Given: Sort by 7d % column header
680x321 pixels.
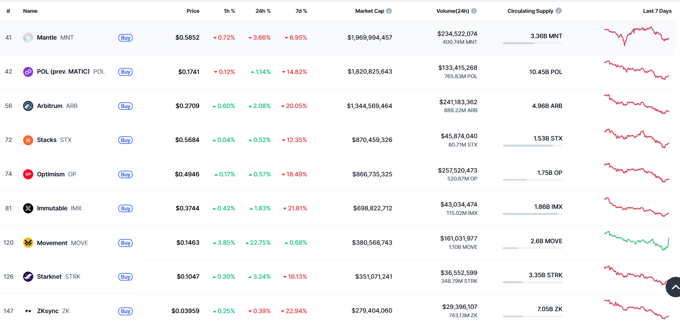Looking at the screenshot, I should (301, 11).
